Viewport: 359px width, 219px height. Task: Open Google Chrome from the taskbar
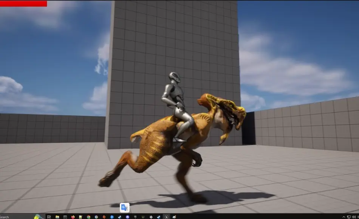(x=88, y=217)
